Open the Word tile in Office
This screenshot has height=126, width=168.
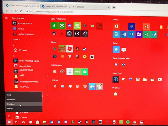[x=124, y=34]
